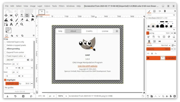Image resolution: width=180 pixels, height=102 pixels.
Task: Check the Allow growing option
Action: (5, 49)
